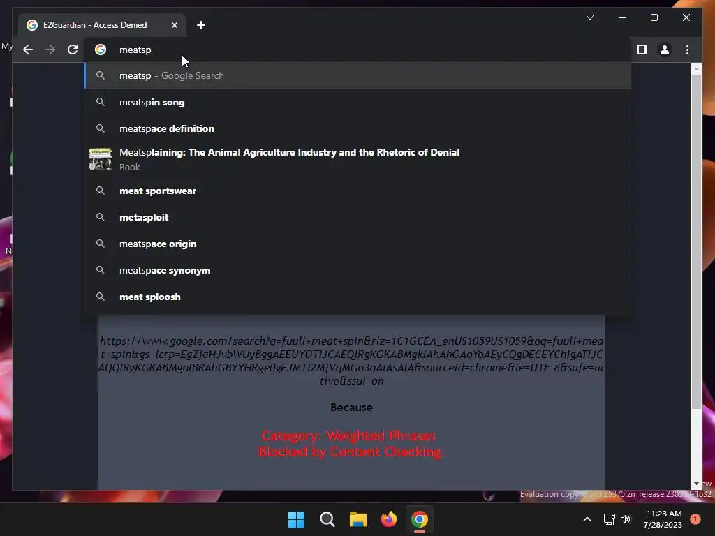This screenshot has width=715, height=536.
Task: Select the Meatsplaining book suggestion
Action: coord(358,159)
